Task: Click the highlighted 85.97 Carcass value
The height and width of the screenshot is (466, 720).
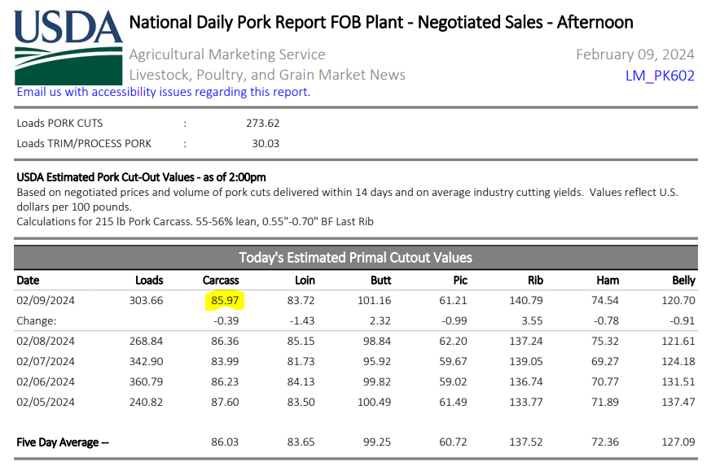Action: (x=223, y=301)
